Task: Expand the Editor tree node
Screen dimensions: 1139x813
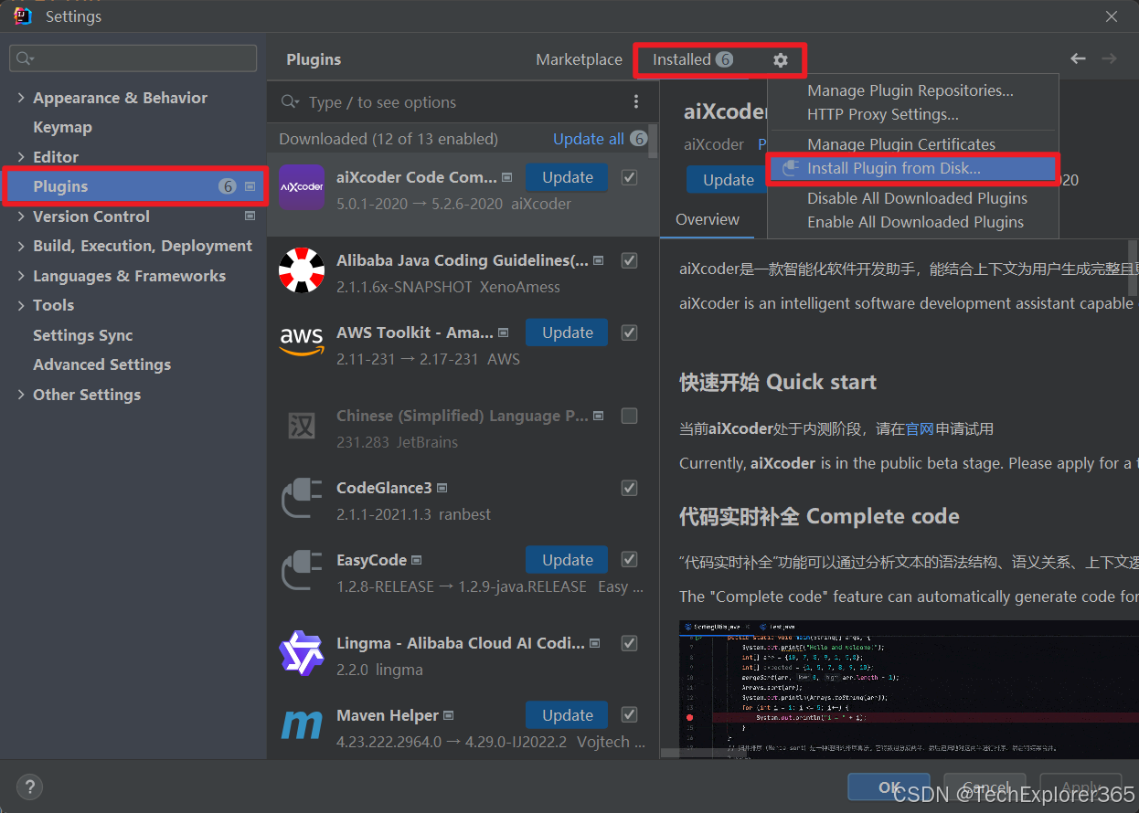Action: [21, 157]
